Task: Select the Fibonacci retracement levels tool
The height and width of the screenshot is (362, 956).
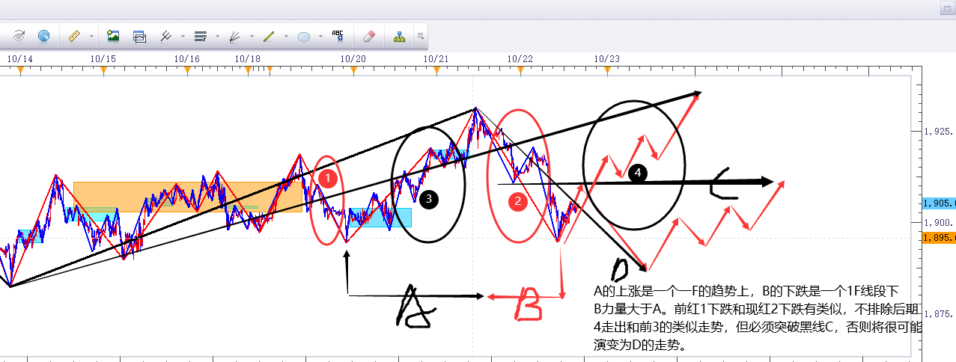Action: [x=200, y=35]
